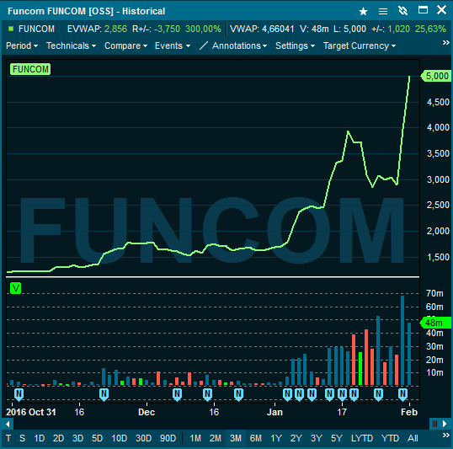Open the news marker N after Nov 16
The image size is (453, 449).
point(104,394)
